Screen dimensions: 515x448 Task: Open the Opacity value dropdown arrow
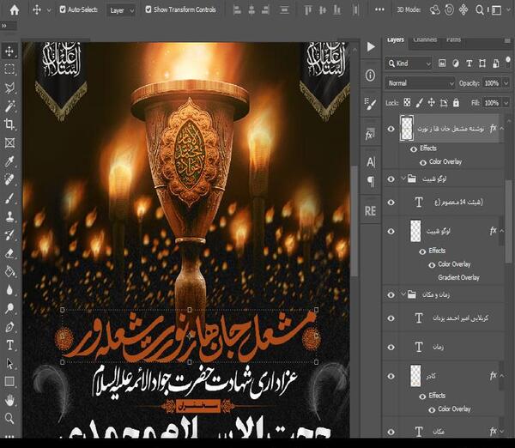(506, 83)
